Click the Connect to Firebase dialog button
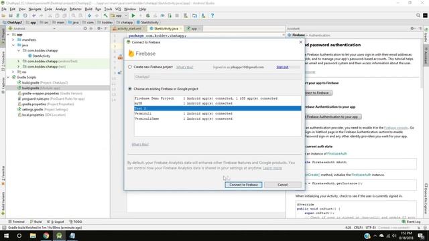This screenshot has height=241, width=429. (243, 185)
